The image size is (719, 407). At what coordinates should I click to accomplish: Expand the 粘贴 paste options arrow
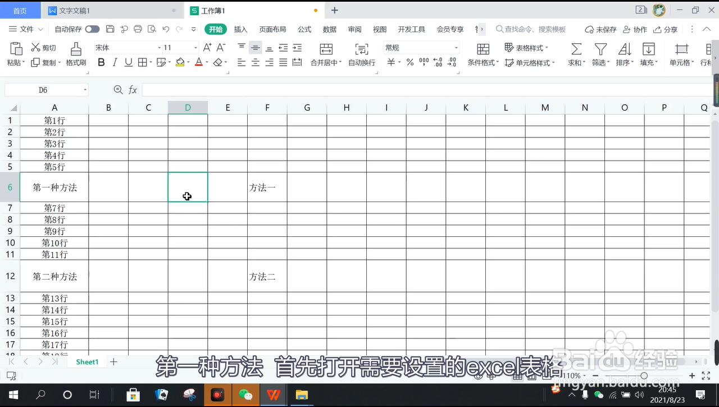[x=24, y=63]
